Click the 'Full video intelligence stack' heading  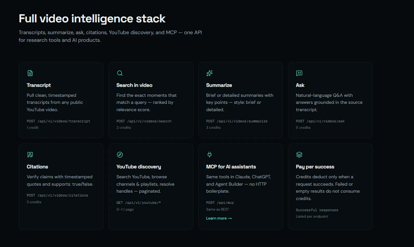point(92,19)
